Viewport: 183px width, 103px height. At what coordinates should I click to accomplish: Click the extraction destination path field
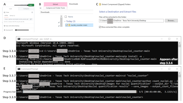tap(131, 21)
